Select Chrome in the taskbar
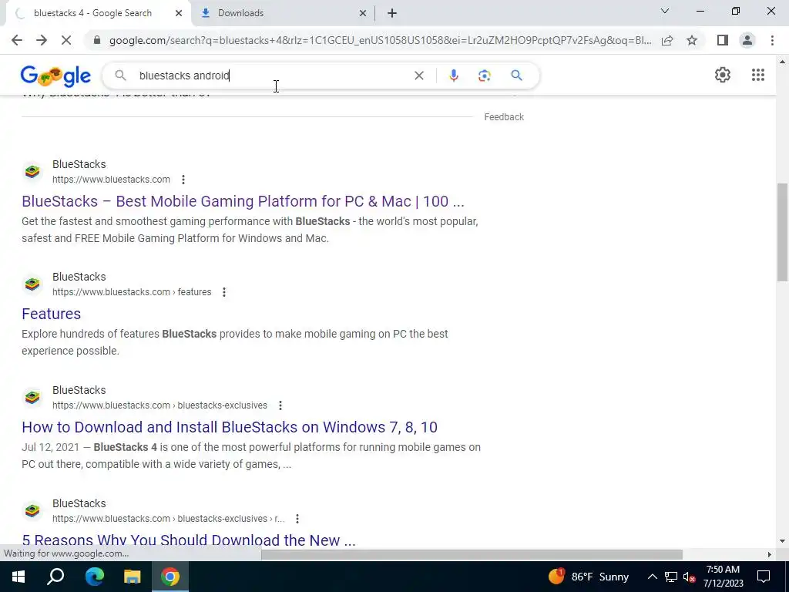Image resolution: width=789 pixels, height=592 pixels. point(170,577)
